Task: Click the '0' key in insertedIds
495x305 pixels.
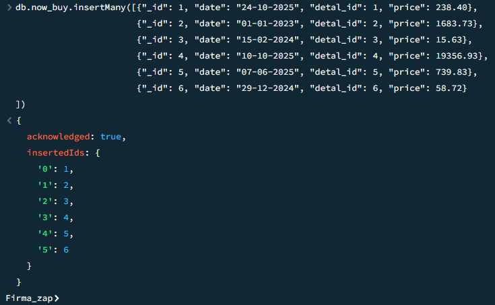Action: tap(45, 169)
